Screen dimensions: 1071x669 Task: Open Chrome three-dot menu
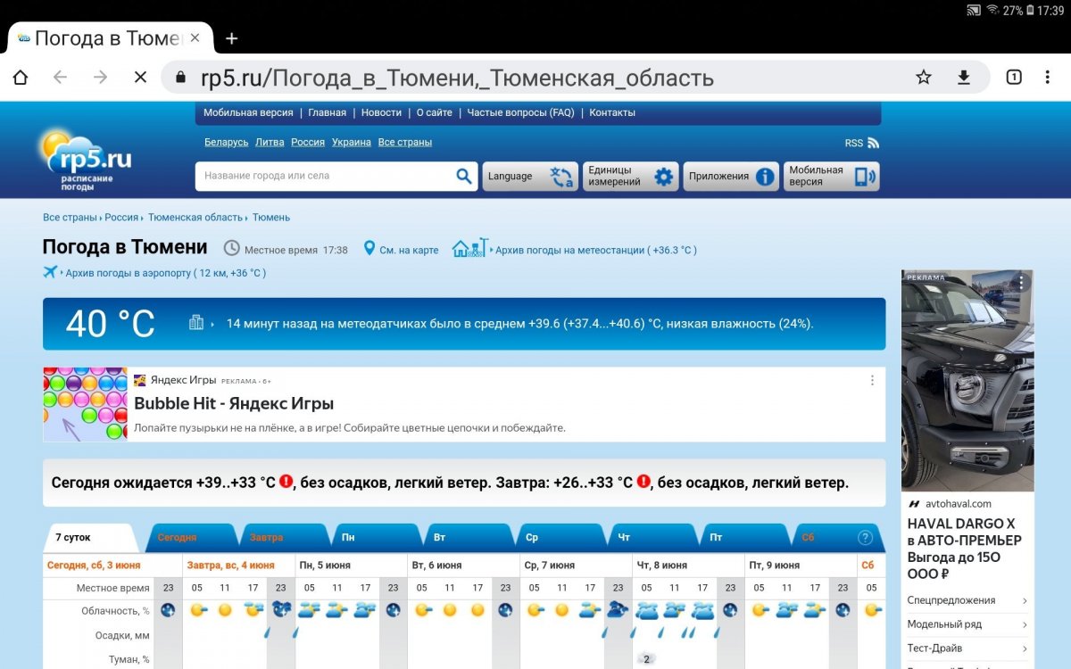click(x=1048, y=78)
